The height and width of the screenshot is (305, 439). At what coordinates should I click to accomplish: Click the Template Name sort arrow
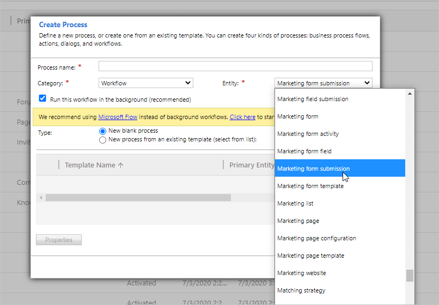coord(121,165)
